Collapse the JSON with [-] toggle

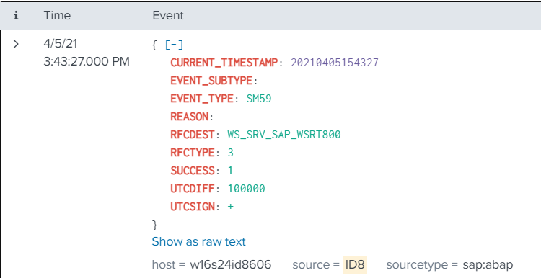tap(174, 45)
